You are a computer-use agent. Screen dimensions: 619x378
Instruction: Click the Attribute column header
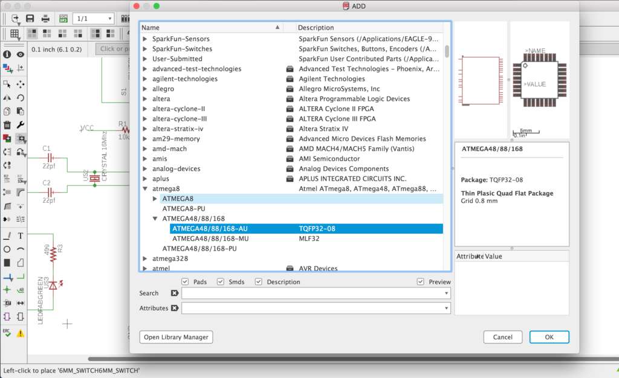point(470,256)
